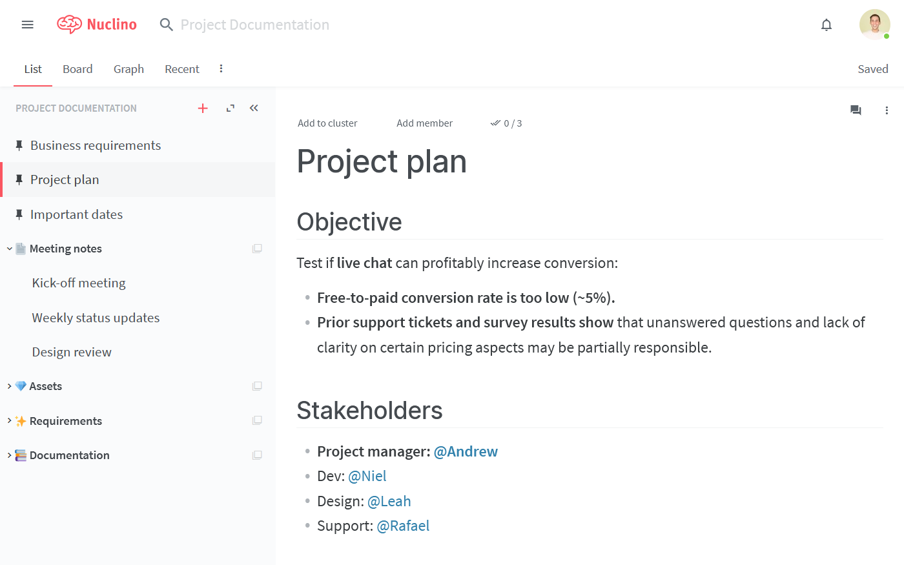This screenshot has width=904, height=565.
Task: Expand the Requirements cluster
Action: (x=8, y=420)
